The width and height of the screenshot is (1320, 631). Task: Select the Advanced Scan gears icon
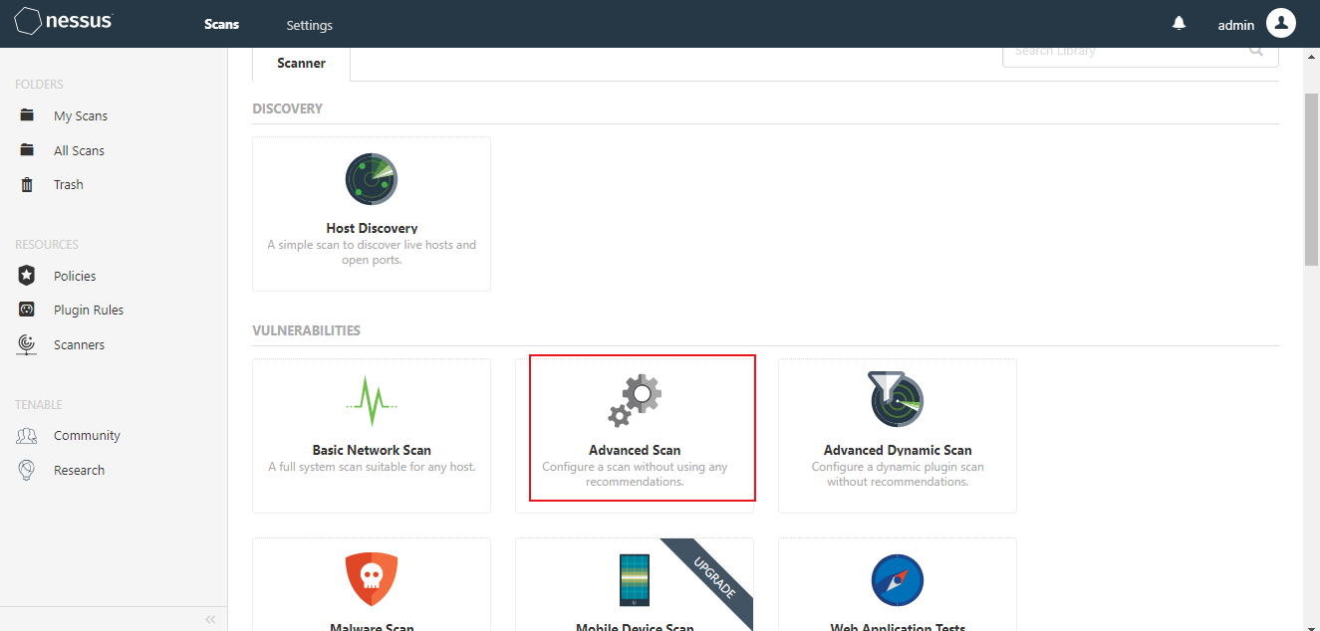(x=635, y=401)
